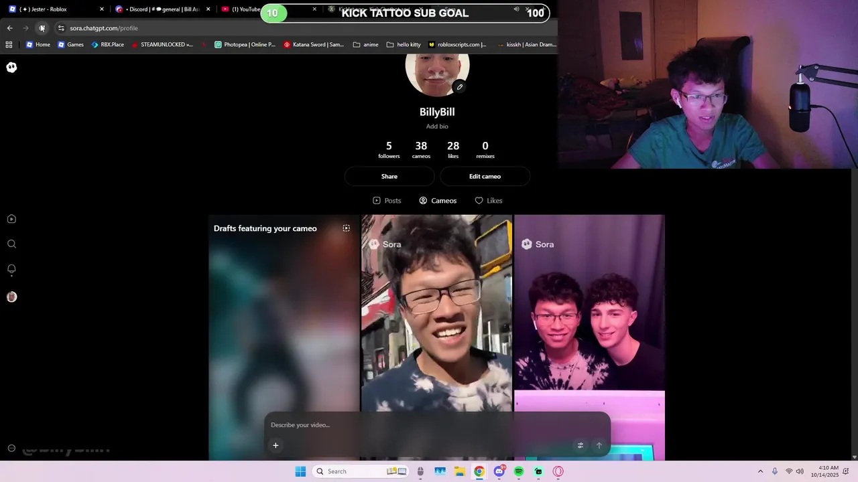Open the browser apps grid icon

pos(9,45)
